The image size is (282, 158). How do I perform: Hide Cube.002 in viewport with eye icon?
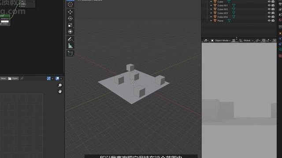tap(269, 9)
